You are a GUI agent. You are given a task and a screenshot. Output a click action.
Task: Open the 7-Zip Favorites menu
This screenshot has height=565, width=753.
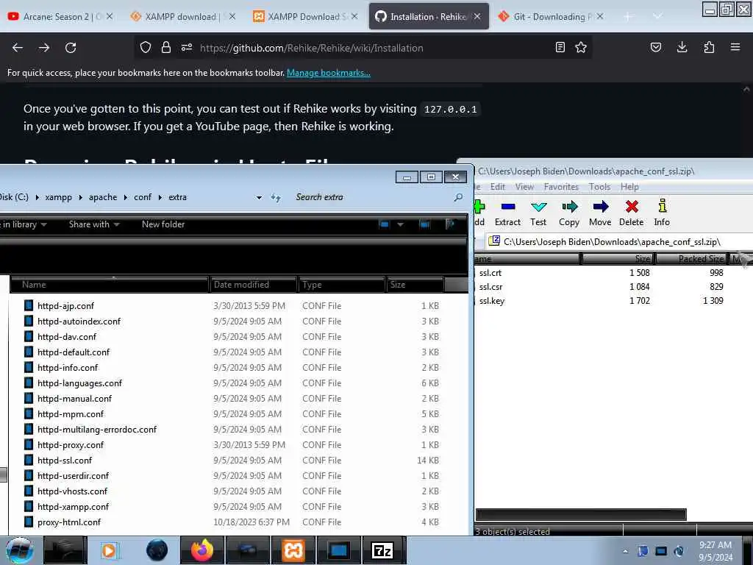(x=561, y=187)
